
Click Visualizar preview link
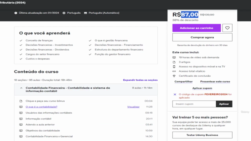[133, 107]
